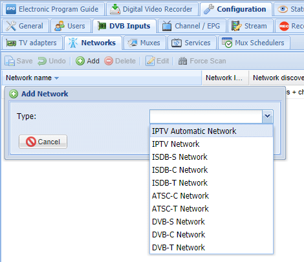Click the Save disk icon
Screen dimensions: 304x262
click(10, 61)
